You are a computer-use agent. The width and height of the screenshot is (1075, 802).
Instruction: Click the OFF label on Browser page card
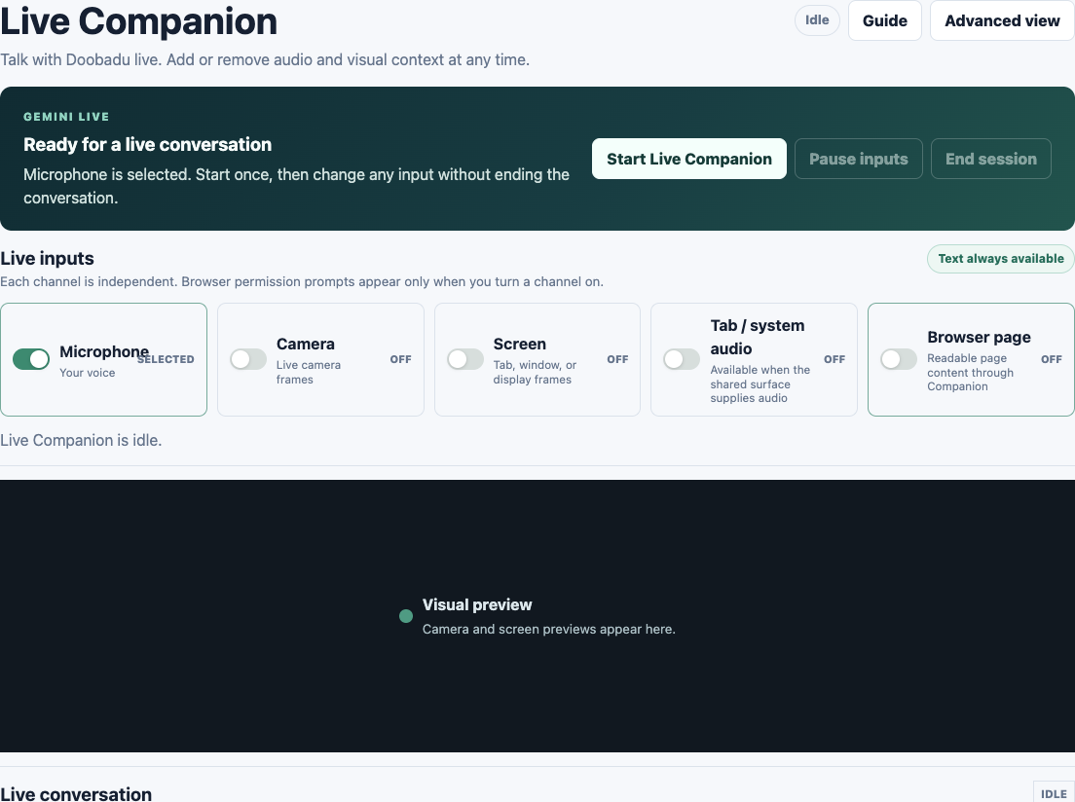(1051, 359)
